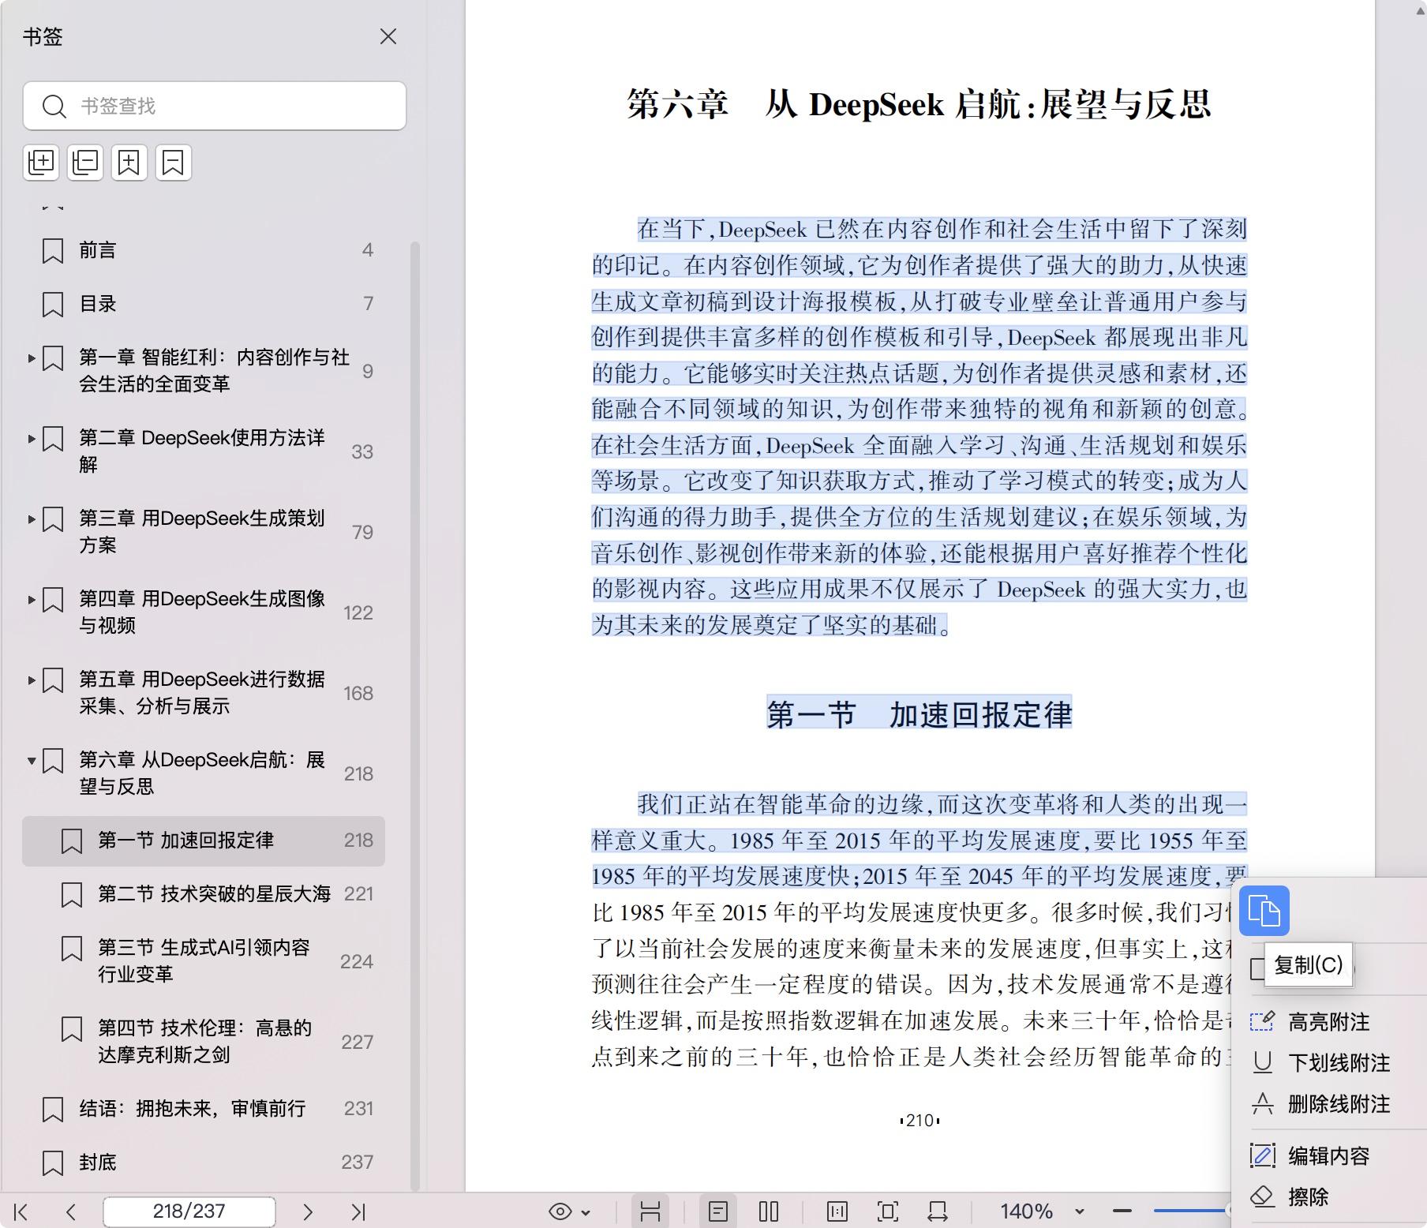The image size is (1427, 1228).
Task: Select 擦除 from the context menu
Action: coord(1308,1197)
